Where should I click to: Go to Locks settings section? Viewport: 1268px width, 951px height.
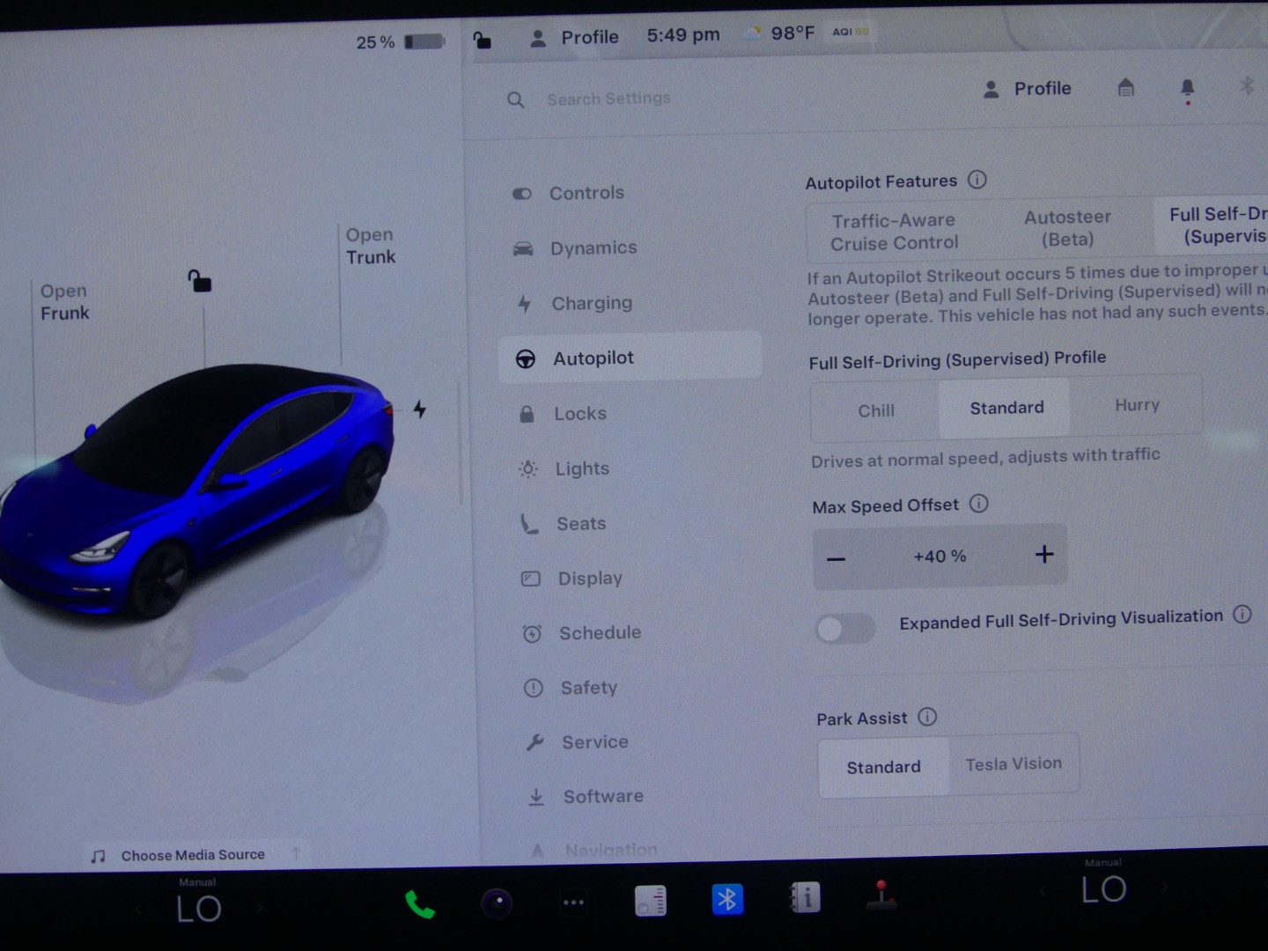(579, 414)
